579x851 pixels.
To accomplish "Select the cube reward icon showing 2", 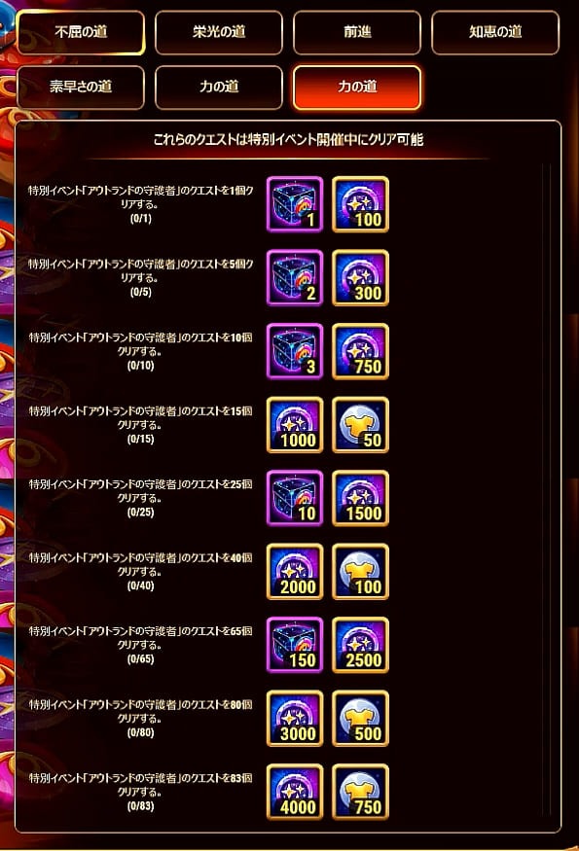I will pos(295,278).
